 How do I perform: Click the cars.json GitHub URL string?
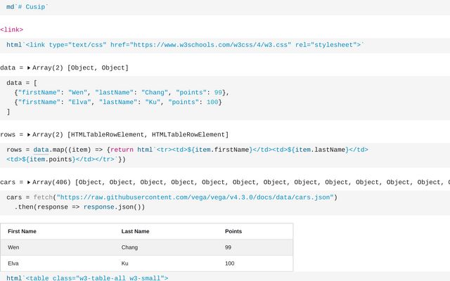click(195, 197)
